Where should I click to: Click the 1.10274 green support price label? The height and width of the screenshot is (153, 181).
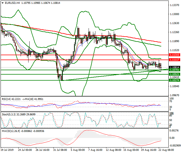(x=174, y=80)
